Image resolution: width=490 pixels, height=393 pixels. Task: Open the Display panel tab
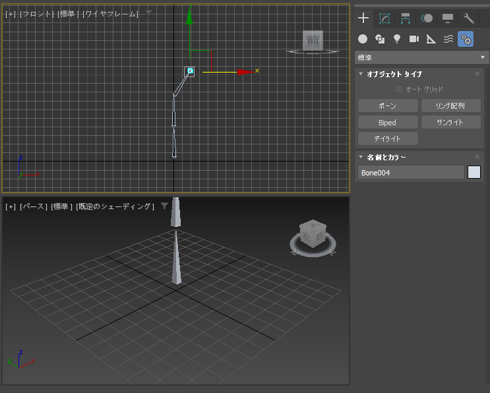tap(448, 18)
